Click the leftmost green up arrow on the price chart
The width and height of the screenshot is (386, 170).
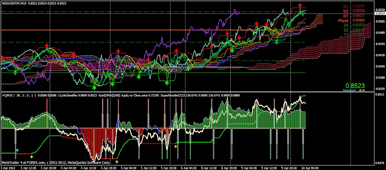click(x=15, y=72)
